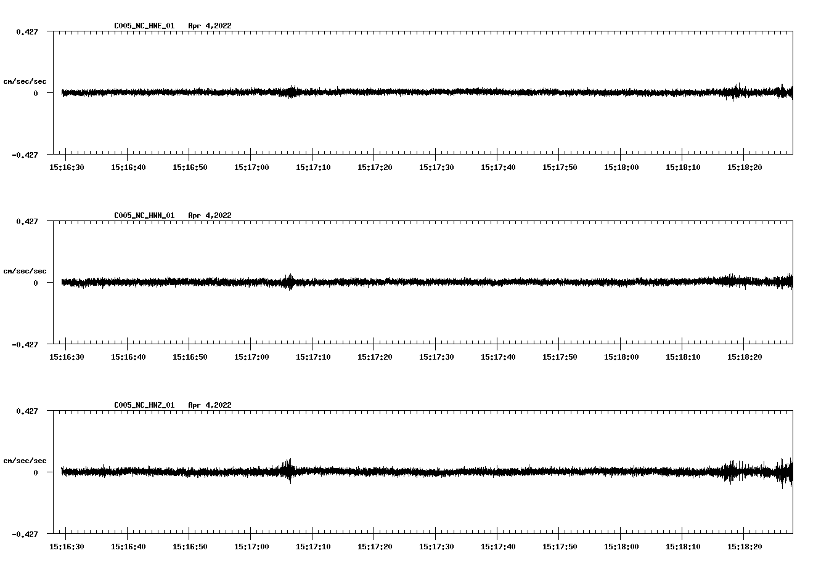
Task: Click the C005_NC_HNE_01 channel title
Action: point(144,26)
